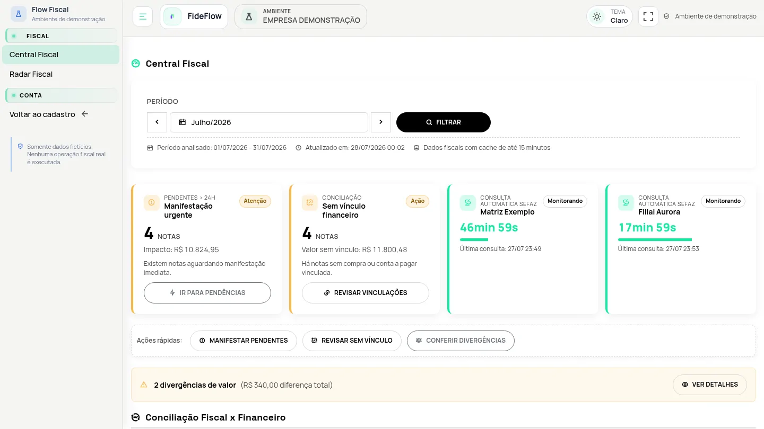This screenshot has width=764, height=429.
Task: Click CONFERIR DIVERGÊNCIAS quick action
Action: tap(461, 341)
